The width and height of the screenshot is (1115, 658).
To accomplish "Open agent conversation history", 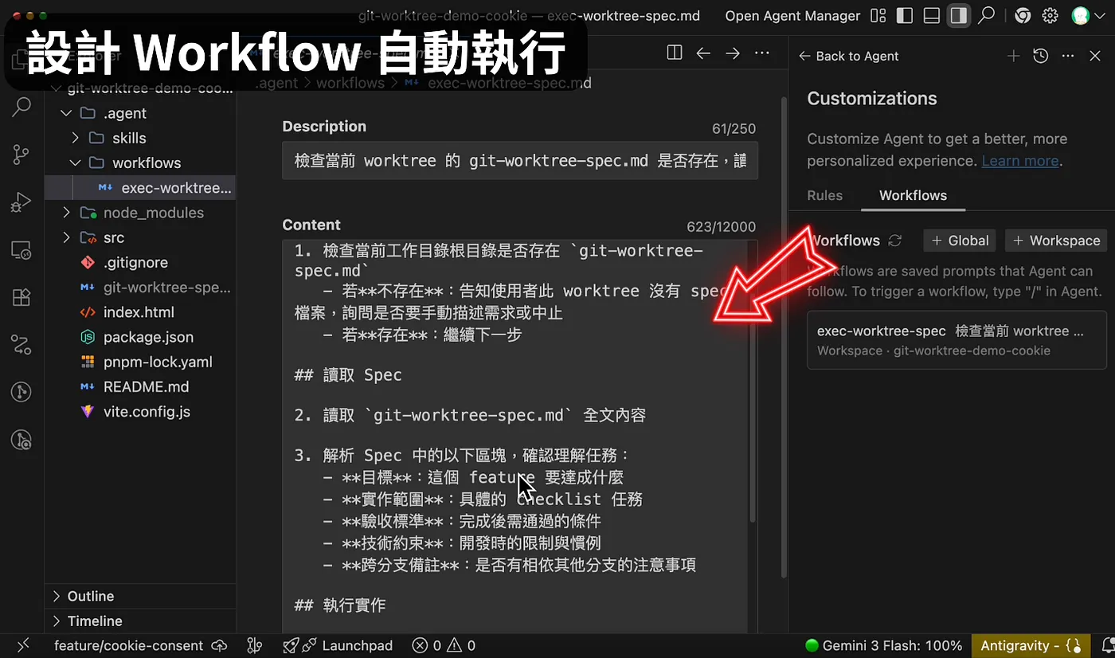I will tap(1040, 56).
